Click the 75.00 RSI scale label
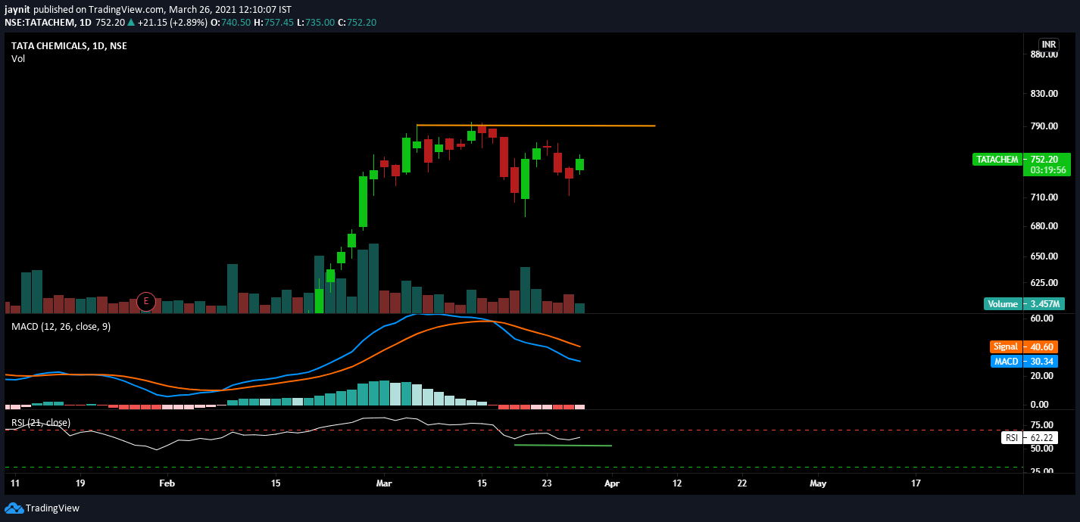This screenshot has height=522, width=1080. click(1042, 424)
